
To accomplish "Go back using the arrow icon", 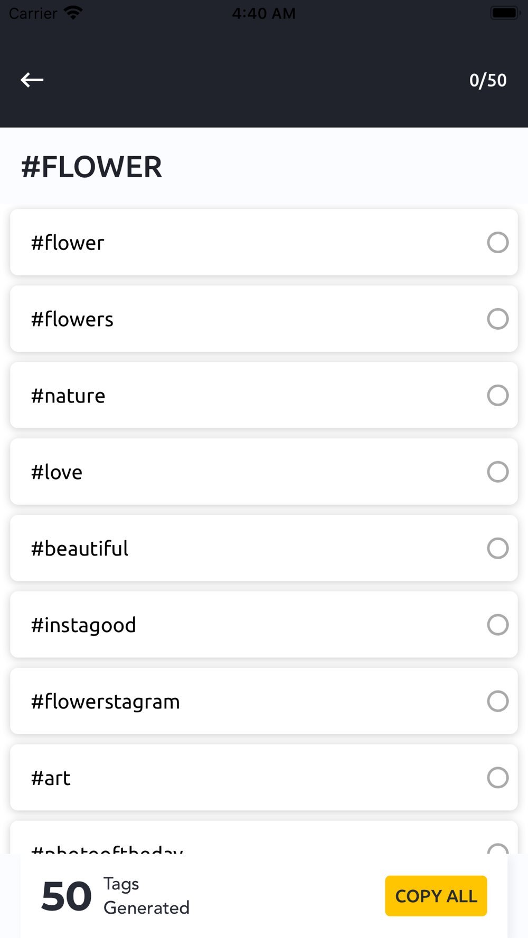I will [x=32, y=80].
